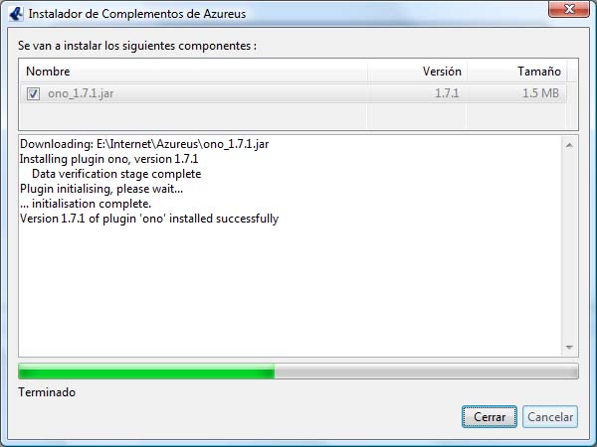The image size is (597, 447).
Task: Sort by the Versión column header
Action: click(x=417, y=72)
